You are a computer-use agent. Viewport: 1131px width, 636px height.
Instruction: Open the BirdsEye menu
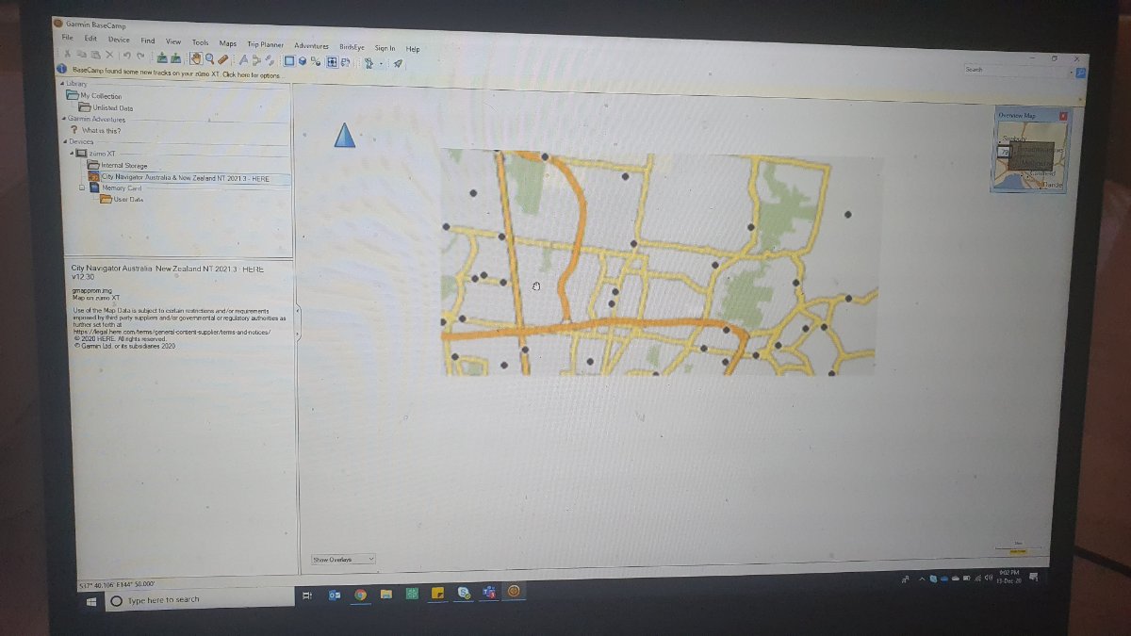point(352,47)
